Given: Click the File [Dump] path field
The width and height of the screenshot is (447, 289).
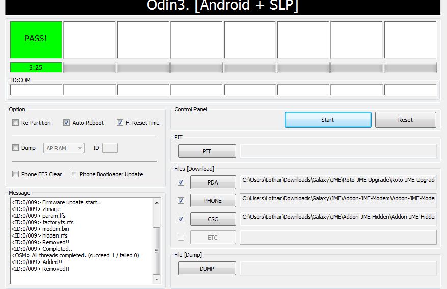Looking at the screenshot, I should [x=338, y=269].
